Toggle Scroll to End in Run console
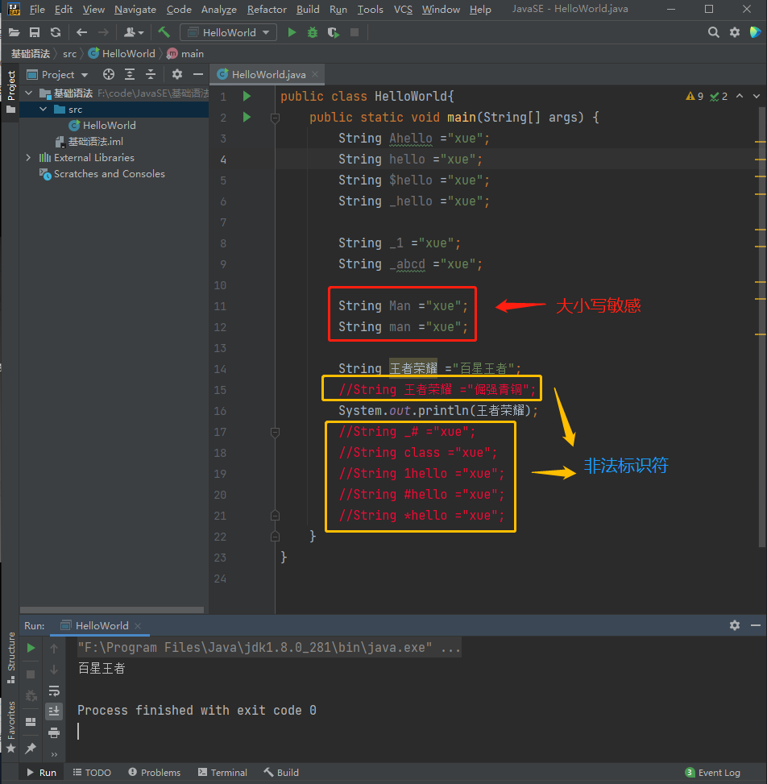 click(54, 711)
